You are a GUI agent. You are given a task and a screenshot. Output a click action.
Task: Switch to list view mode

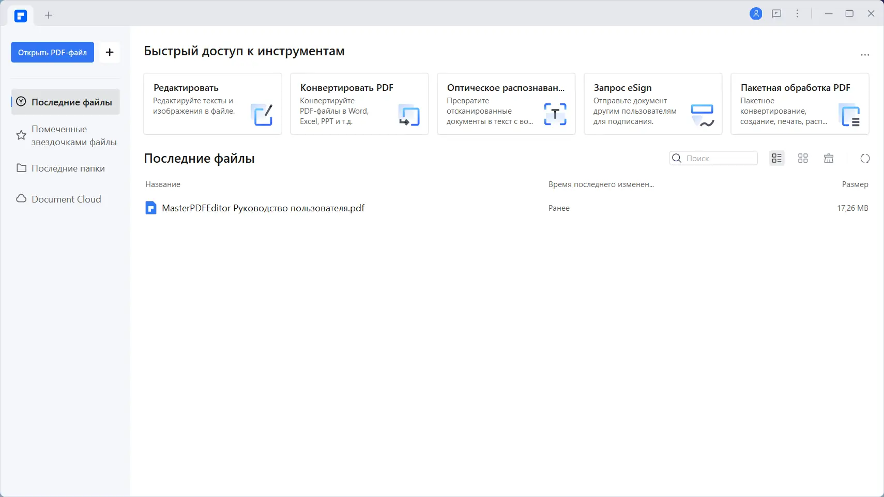[776, 158]
